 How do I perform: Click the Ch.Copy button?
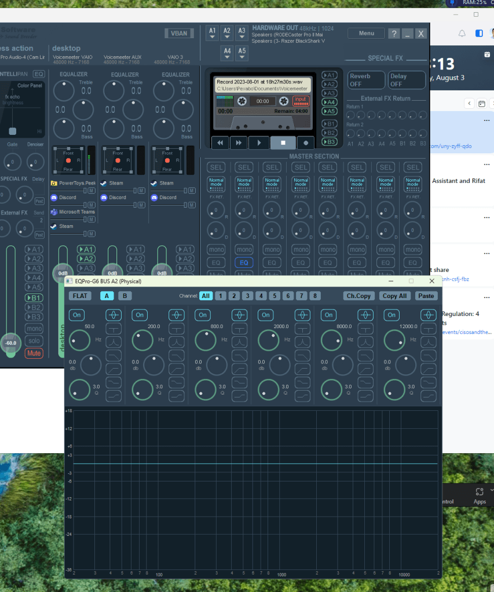(x=358, y=296)
